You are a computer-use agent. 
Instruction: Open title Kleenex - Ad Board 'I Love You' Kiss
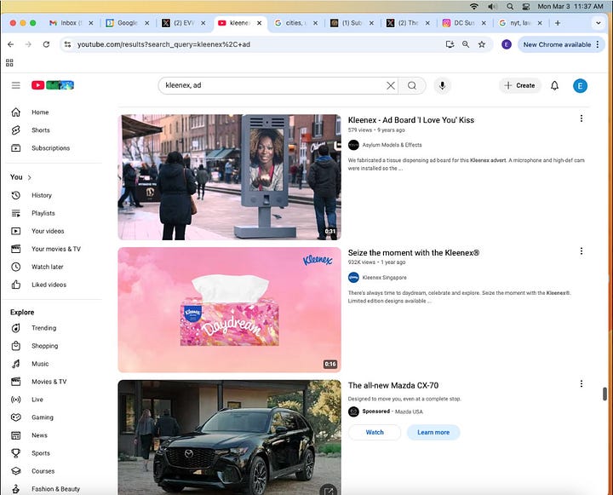411,120
